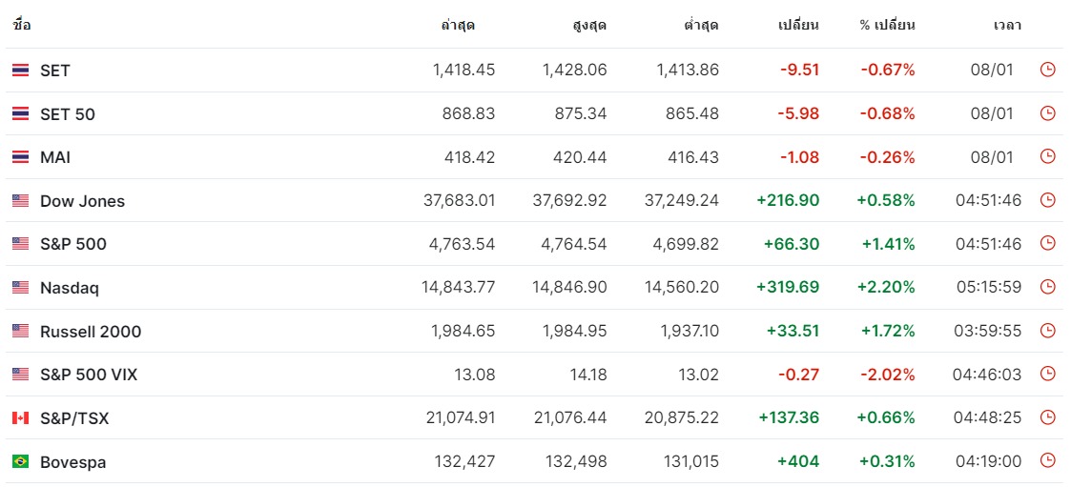Click the Brazil flag beside Bovespa
Viewport: 1071px width, 487px height.
[x=20, y=461]
